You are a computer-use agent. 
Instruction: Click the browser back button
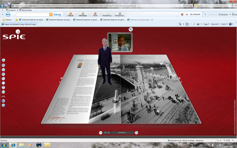coord(2,6)
